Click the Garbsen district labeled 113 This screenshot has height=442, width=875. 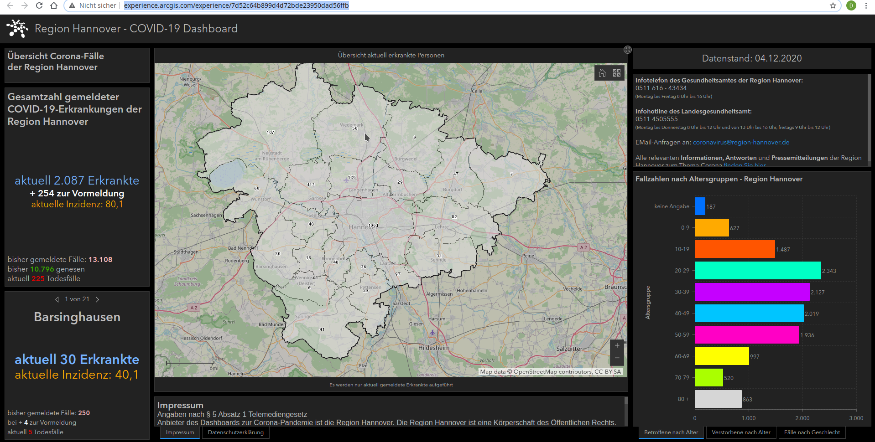click(x=311, y=185)
